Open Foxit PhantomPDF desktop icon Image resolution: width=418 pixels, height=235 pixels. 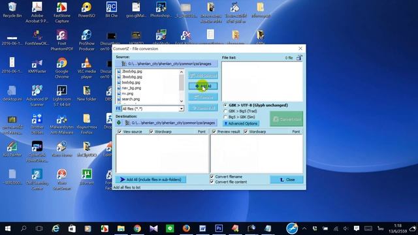61,40
